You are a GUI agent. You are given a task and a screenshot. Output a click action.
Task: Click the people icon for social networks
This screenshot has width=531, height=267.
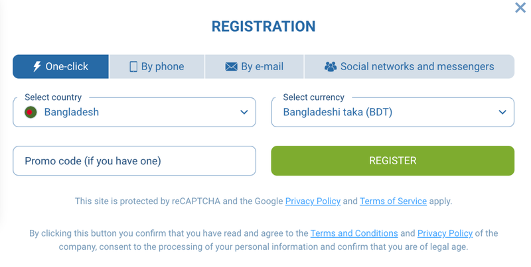(x=330, y=67)
